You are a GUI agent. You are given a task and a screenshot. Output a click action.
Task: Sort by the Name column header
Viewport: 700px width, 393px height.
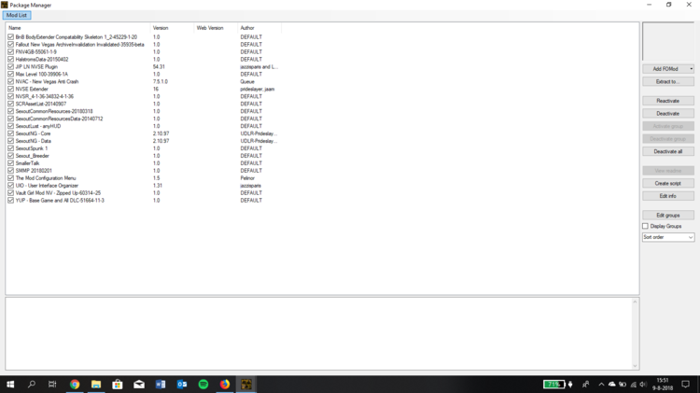click(x=78, y=28)
